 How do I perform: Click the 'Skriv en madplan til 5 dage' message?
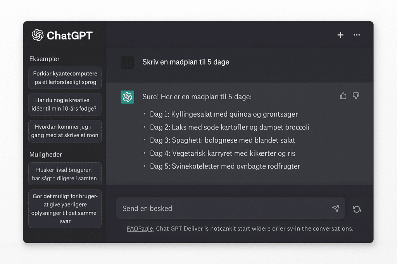(x=186, y=62)
